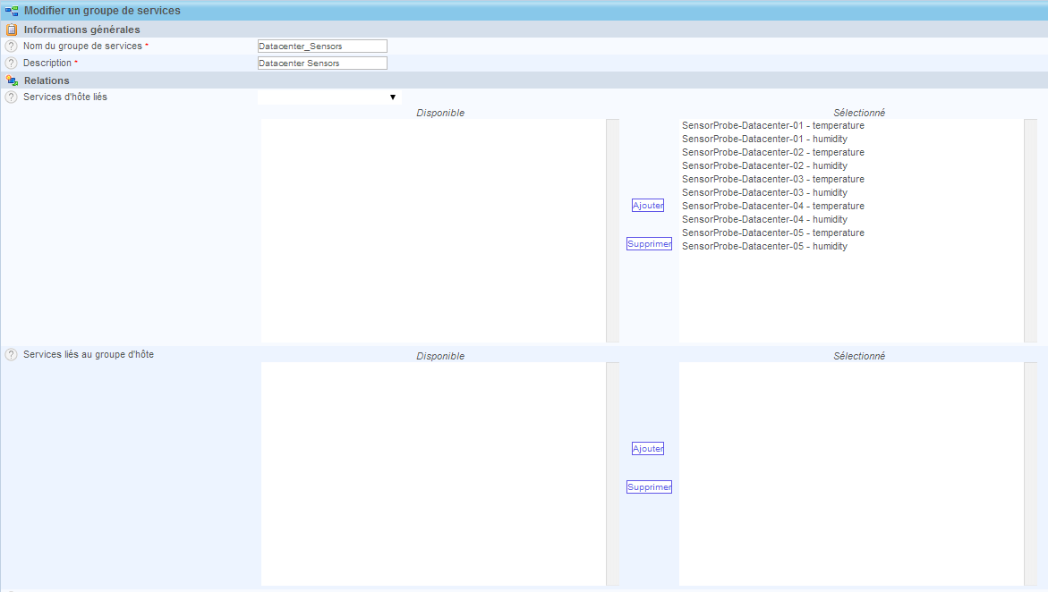Viewport: 1048px width, 592px height.
Task: Click help icon beside Description
Action: coord(12,63)
